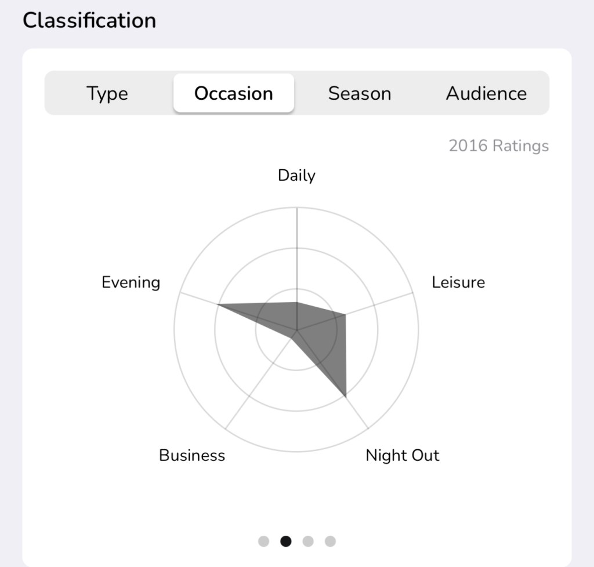Click the Daily axis label
The image size is (594, 567).
click(x=296, y=175)
